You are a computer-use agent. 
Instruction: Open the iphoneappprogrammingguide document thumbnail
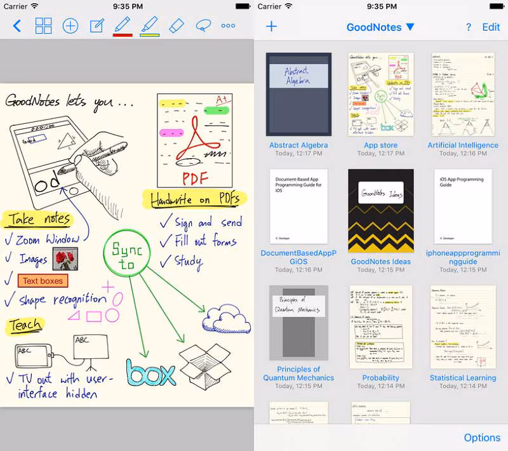(x=463, y=206)
